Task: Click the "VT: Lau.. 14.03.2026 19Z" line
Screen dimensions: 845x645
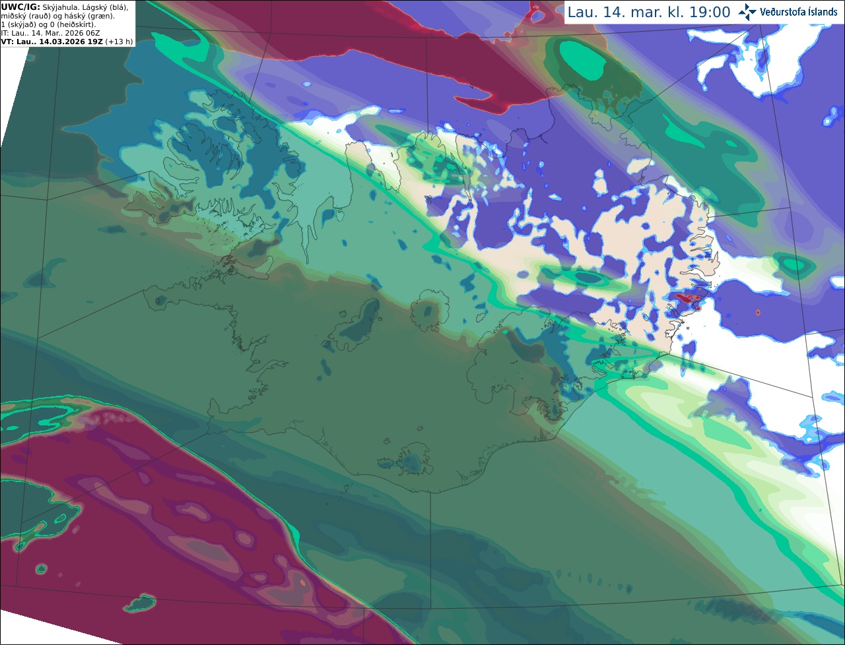Action: coord(51,41)
